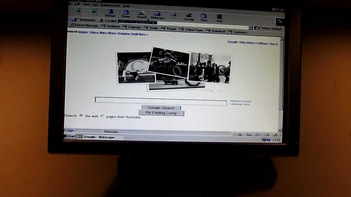The width and height of the screenshot is (351, 197).
Task: Open the Advanced search link
Action: [240, 101]
